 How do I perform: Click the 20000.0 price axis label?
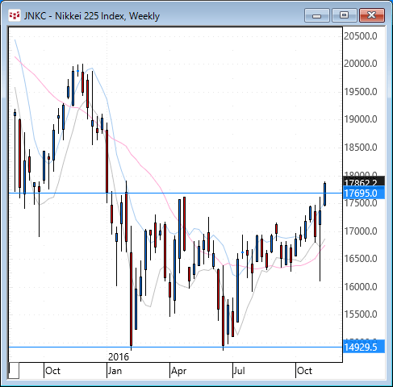point(361,64)
